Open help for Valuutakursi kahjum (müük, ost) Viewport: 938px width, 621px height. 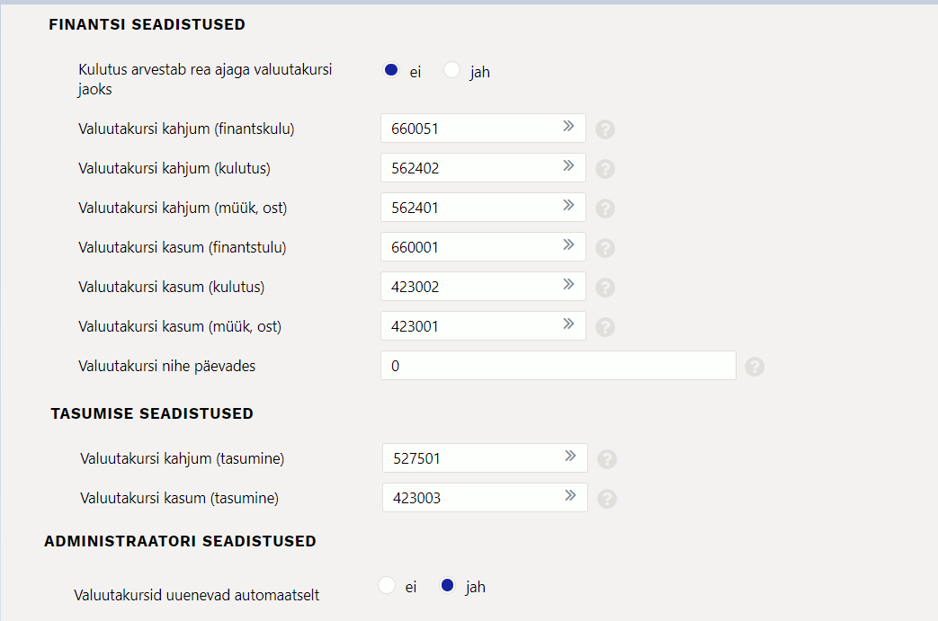coord(605,208)
